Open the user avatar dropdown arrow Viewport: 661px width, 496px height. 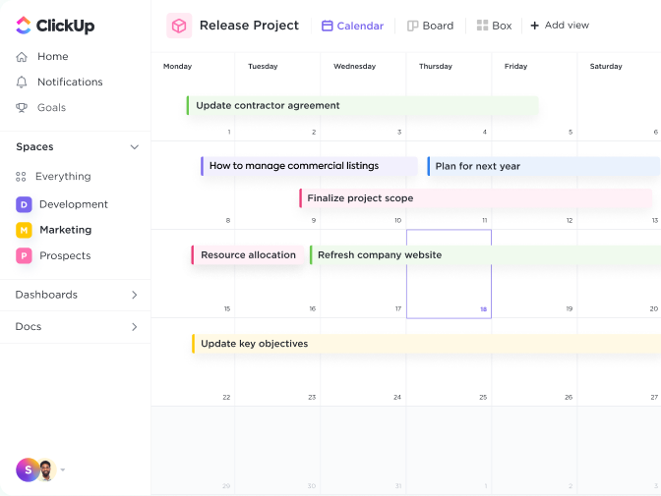63,470
